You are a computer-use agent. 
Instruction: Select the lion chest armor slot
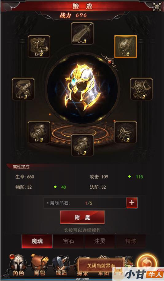141,89
